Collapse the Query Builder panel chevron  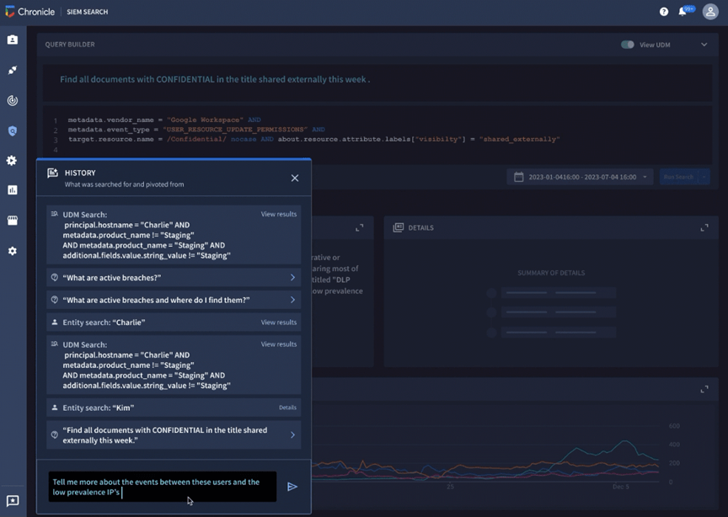click(x=704, y=45)
